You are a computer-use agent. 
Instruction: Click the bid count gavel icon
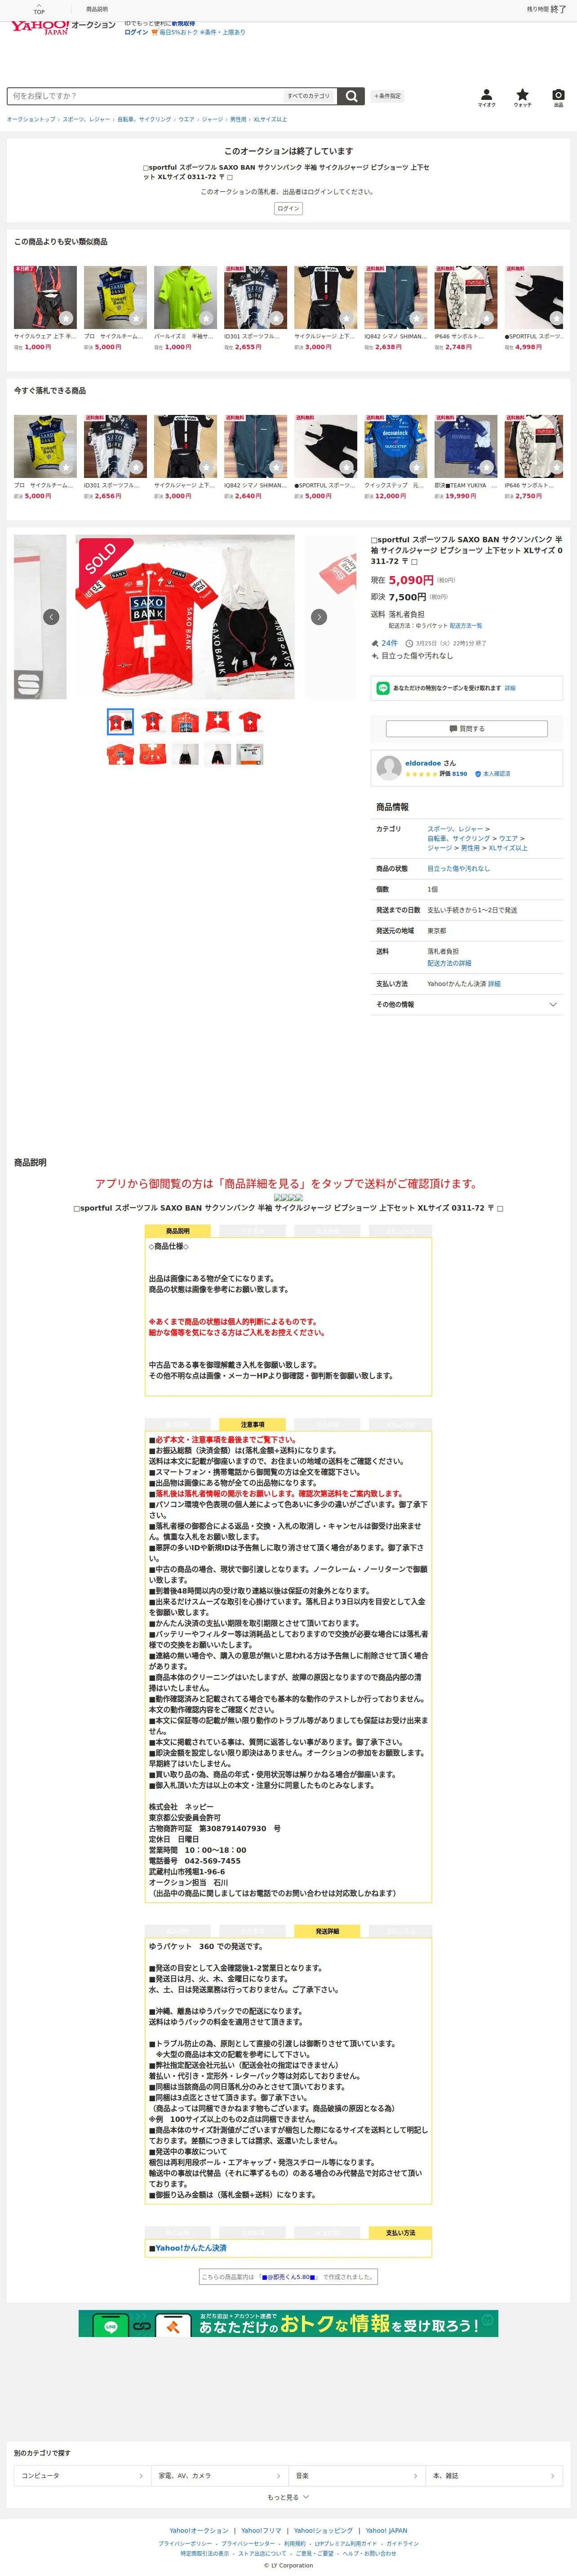coord(375,643)
